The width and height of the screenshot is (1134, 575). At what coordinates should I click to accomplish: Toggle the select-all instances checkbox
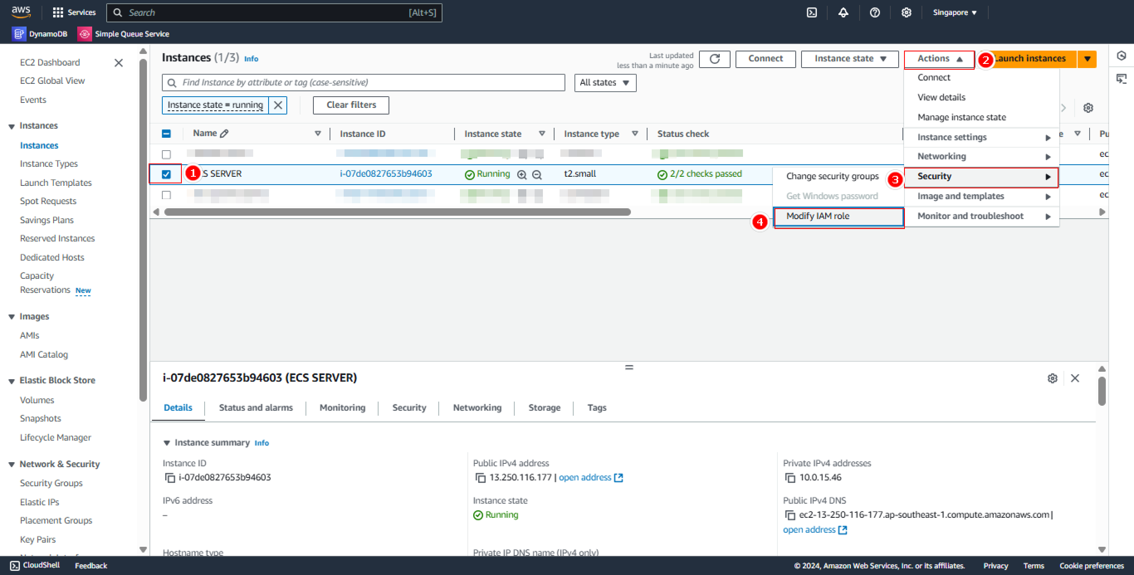(166, 134)
